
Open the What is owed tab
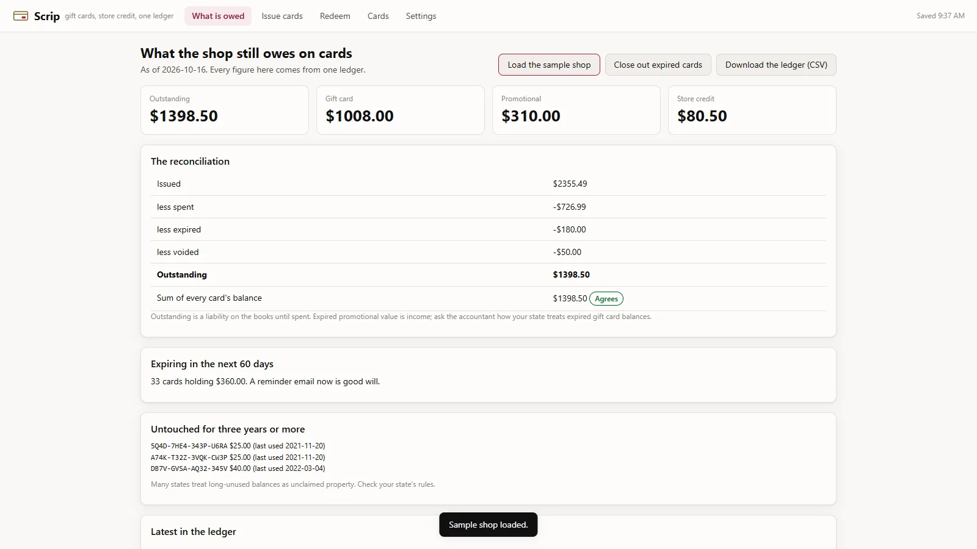point(218,16)
